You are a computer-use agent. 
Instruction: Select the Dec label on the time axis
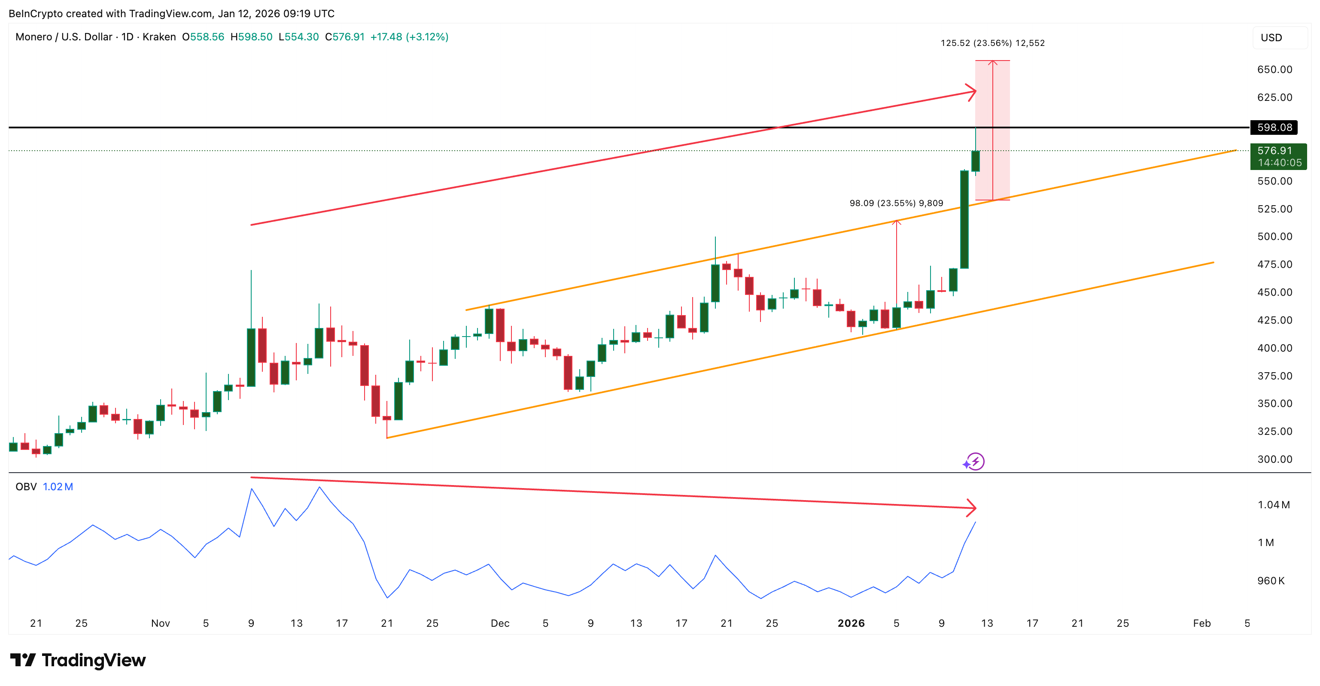point(501,623)
